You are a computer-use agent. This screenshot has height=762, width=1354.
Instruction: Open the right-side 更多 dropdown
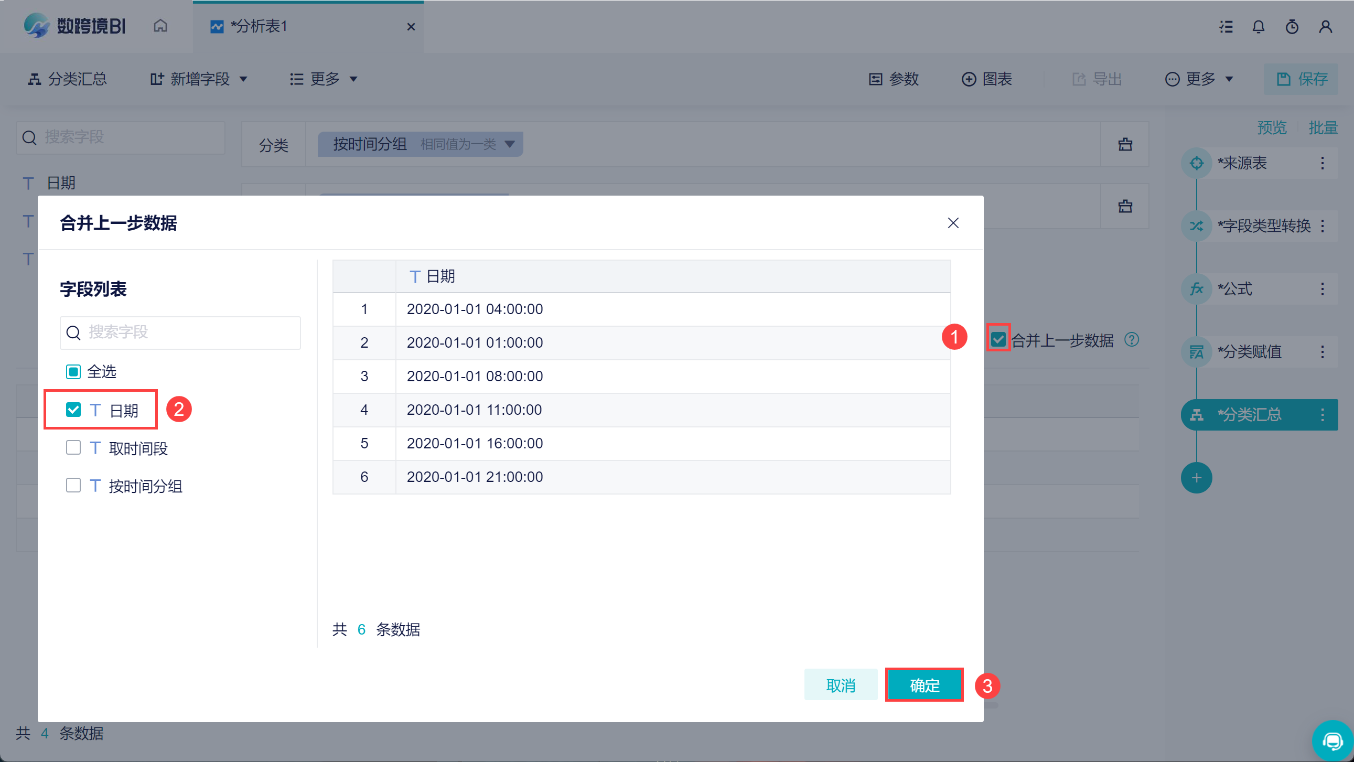click(1199, 79)
